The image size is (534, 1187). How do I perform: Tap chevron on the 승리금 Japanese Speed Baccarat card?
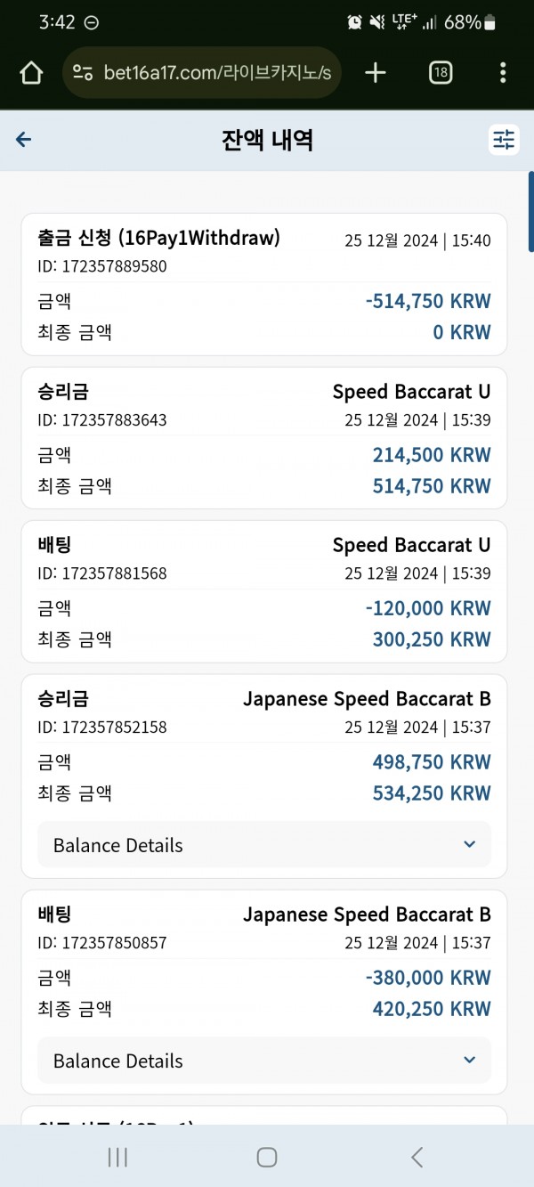(x=470, y=845)
